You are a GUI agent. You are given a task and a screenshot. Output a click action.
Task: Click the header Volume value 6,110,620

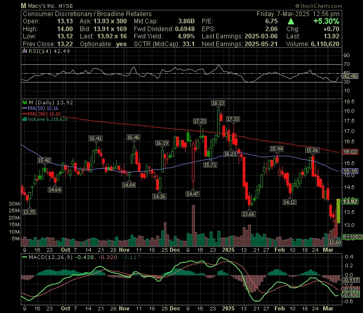(325, 44)
